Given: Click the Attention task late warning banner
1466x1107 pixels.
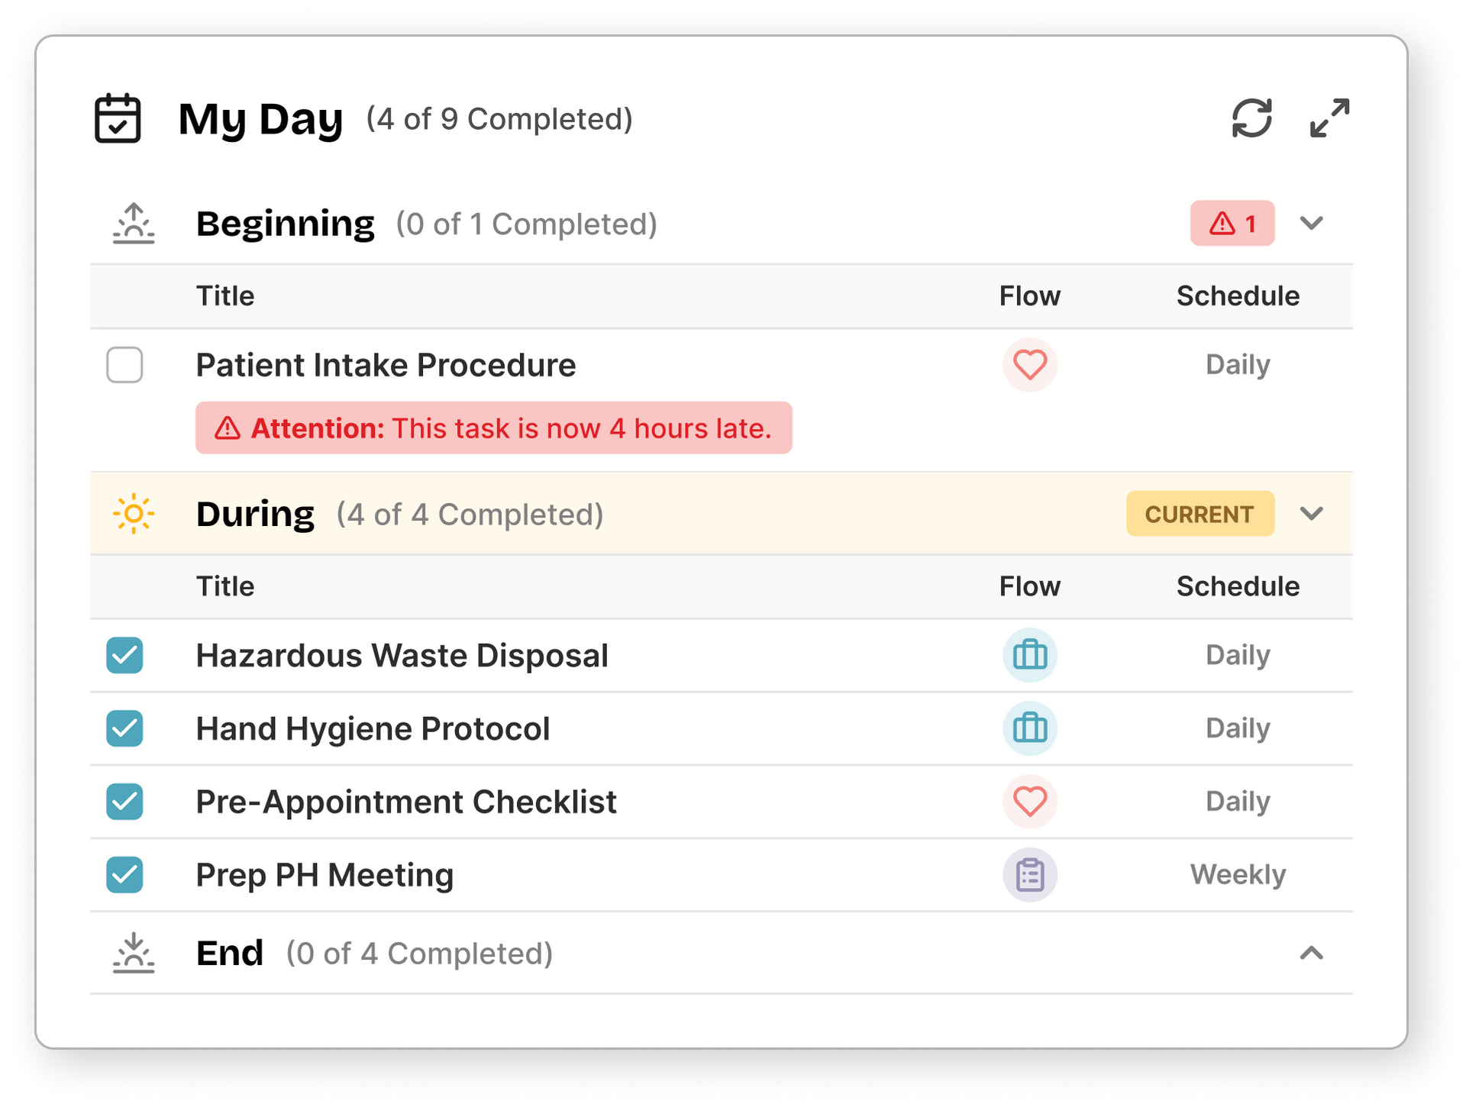Looking at the screenshot, I should coord(493,428).
